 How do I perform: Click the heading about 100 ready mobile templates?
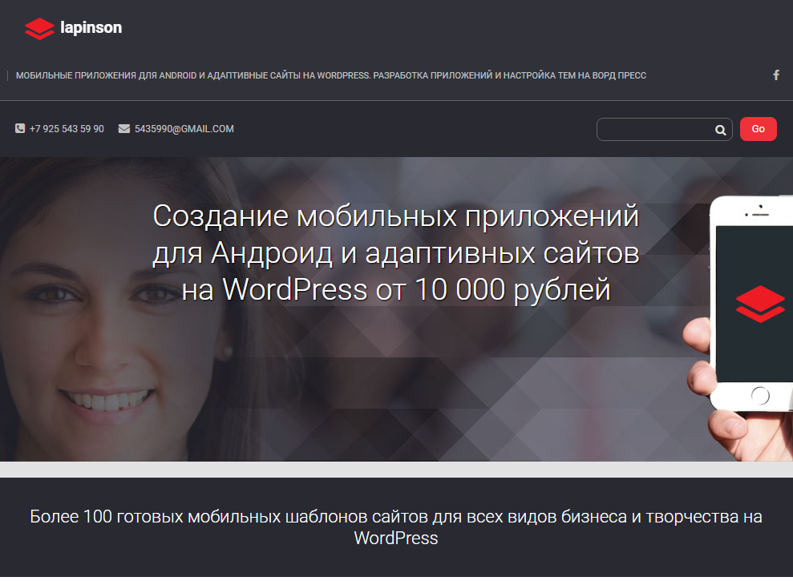(396, 527)
